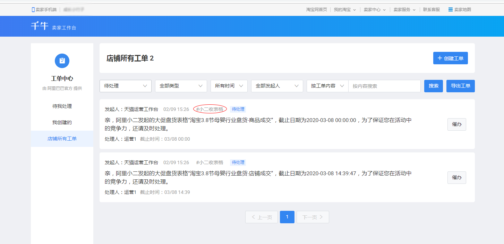Click 截止时间：03/08 00:00 text

[165, 139]
